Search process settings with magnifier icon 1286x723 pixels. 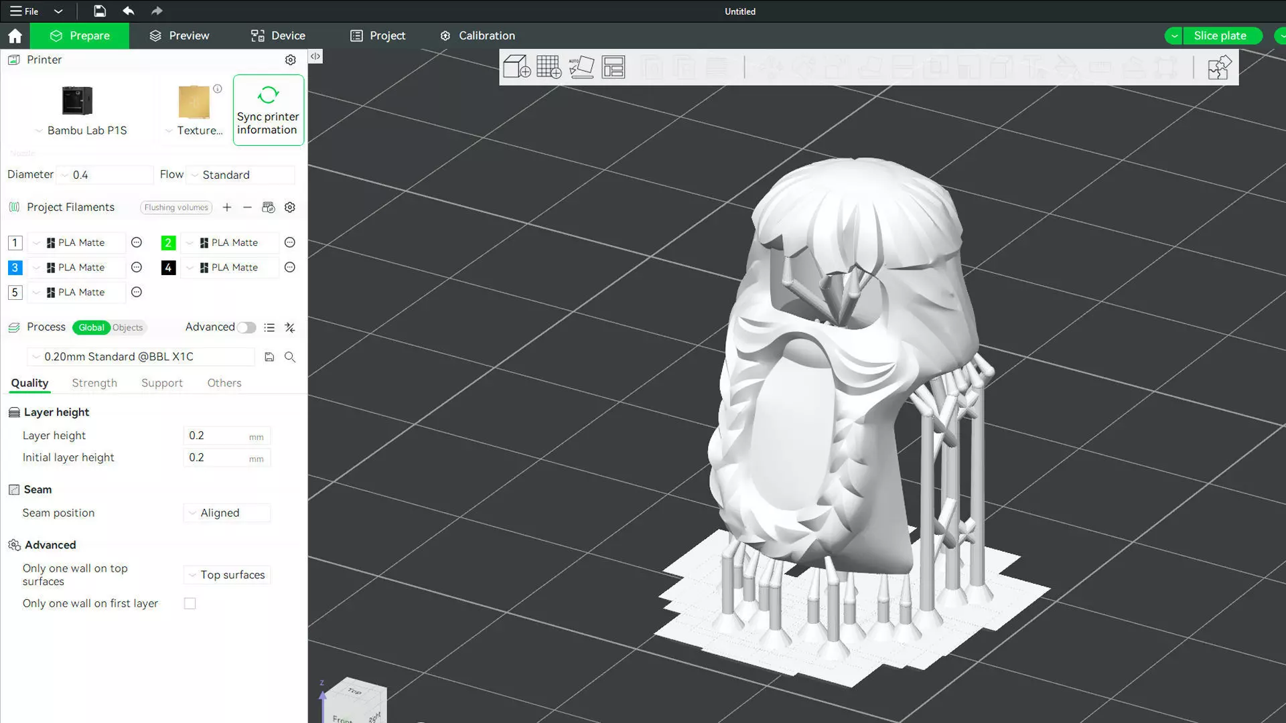click(x=290, y=357)
